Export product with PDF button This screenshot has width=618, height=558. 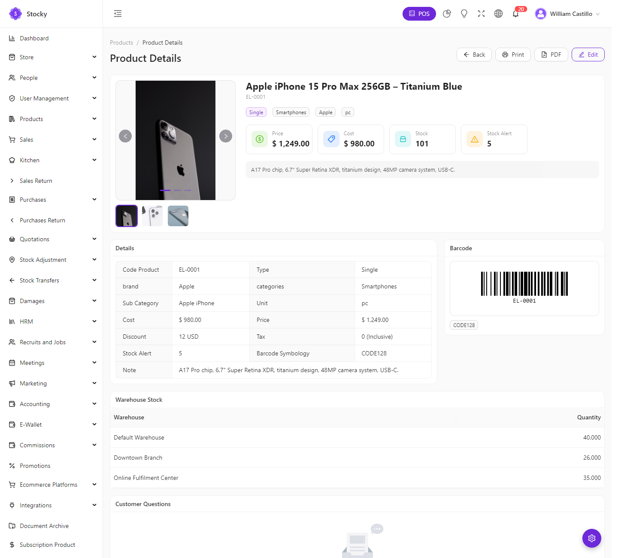(551, 55)
